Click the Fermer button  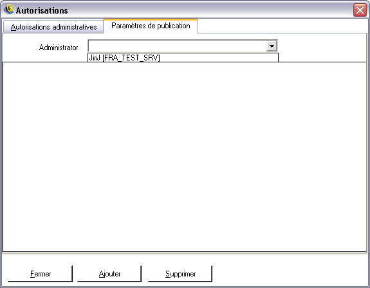[40, 274]
